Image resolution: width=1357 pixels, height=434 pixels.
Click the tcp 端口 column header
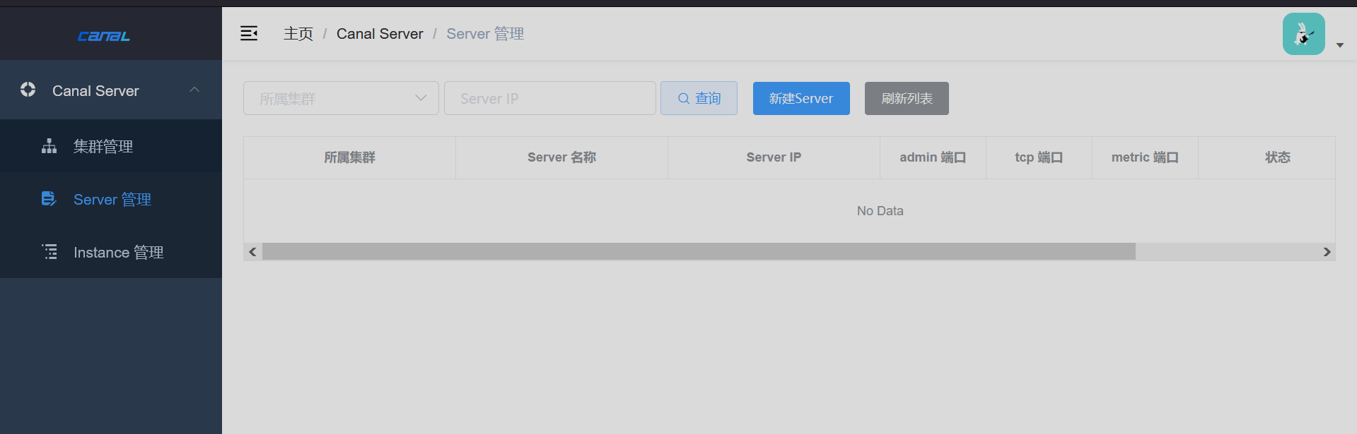[x=1039, y=157]
